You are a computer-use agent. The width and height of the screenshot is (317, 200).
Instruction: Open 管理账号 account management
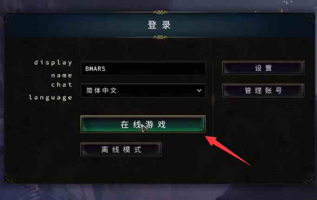pyautogui.click(x=263, y=90)
